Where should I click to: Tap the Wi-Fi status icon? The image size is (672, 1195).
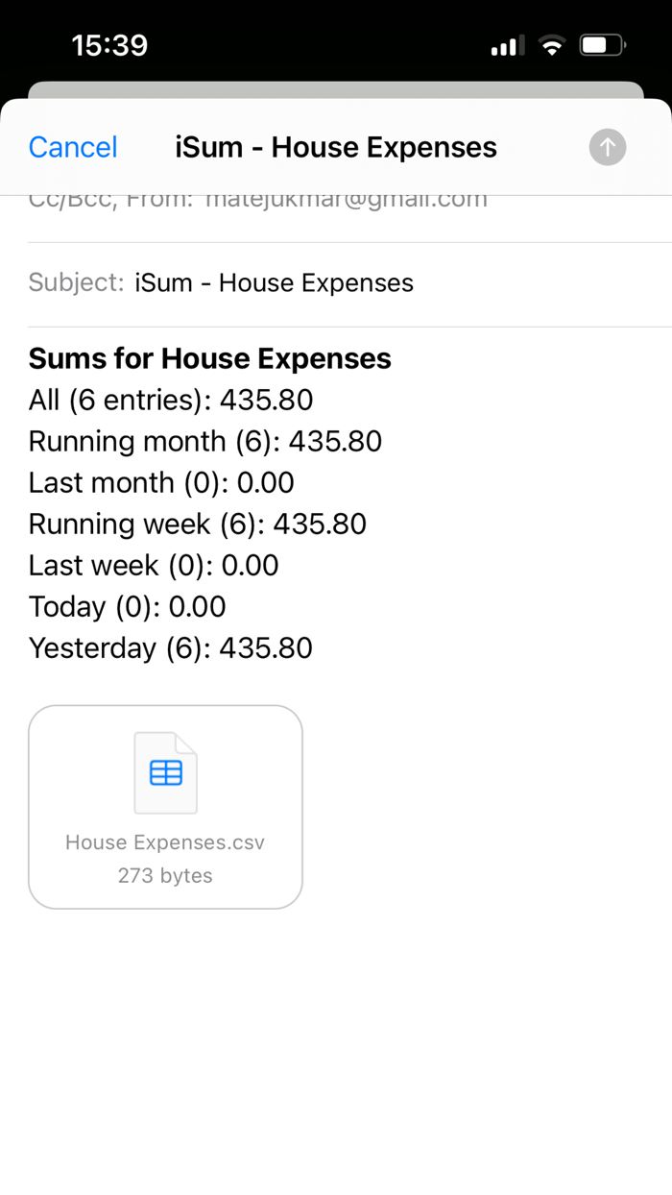click(551, 45)
